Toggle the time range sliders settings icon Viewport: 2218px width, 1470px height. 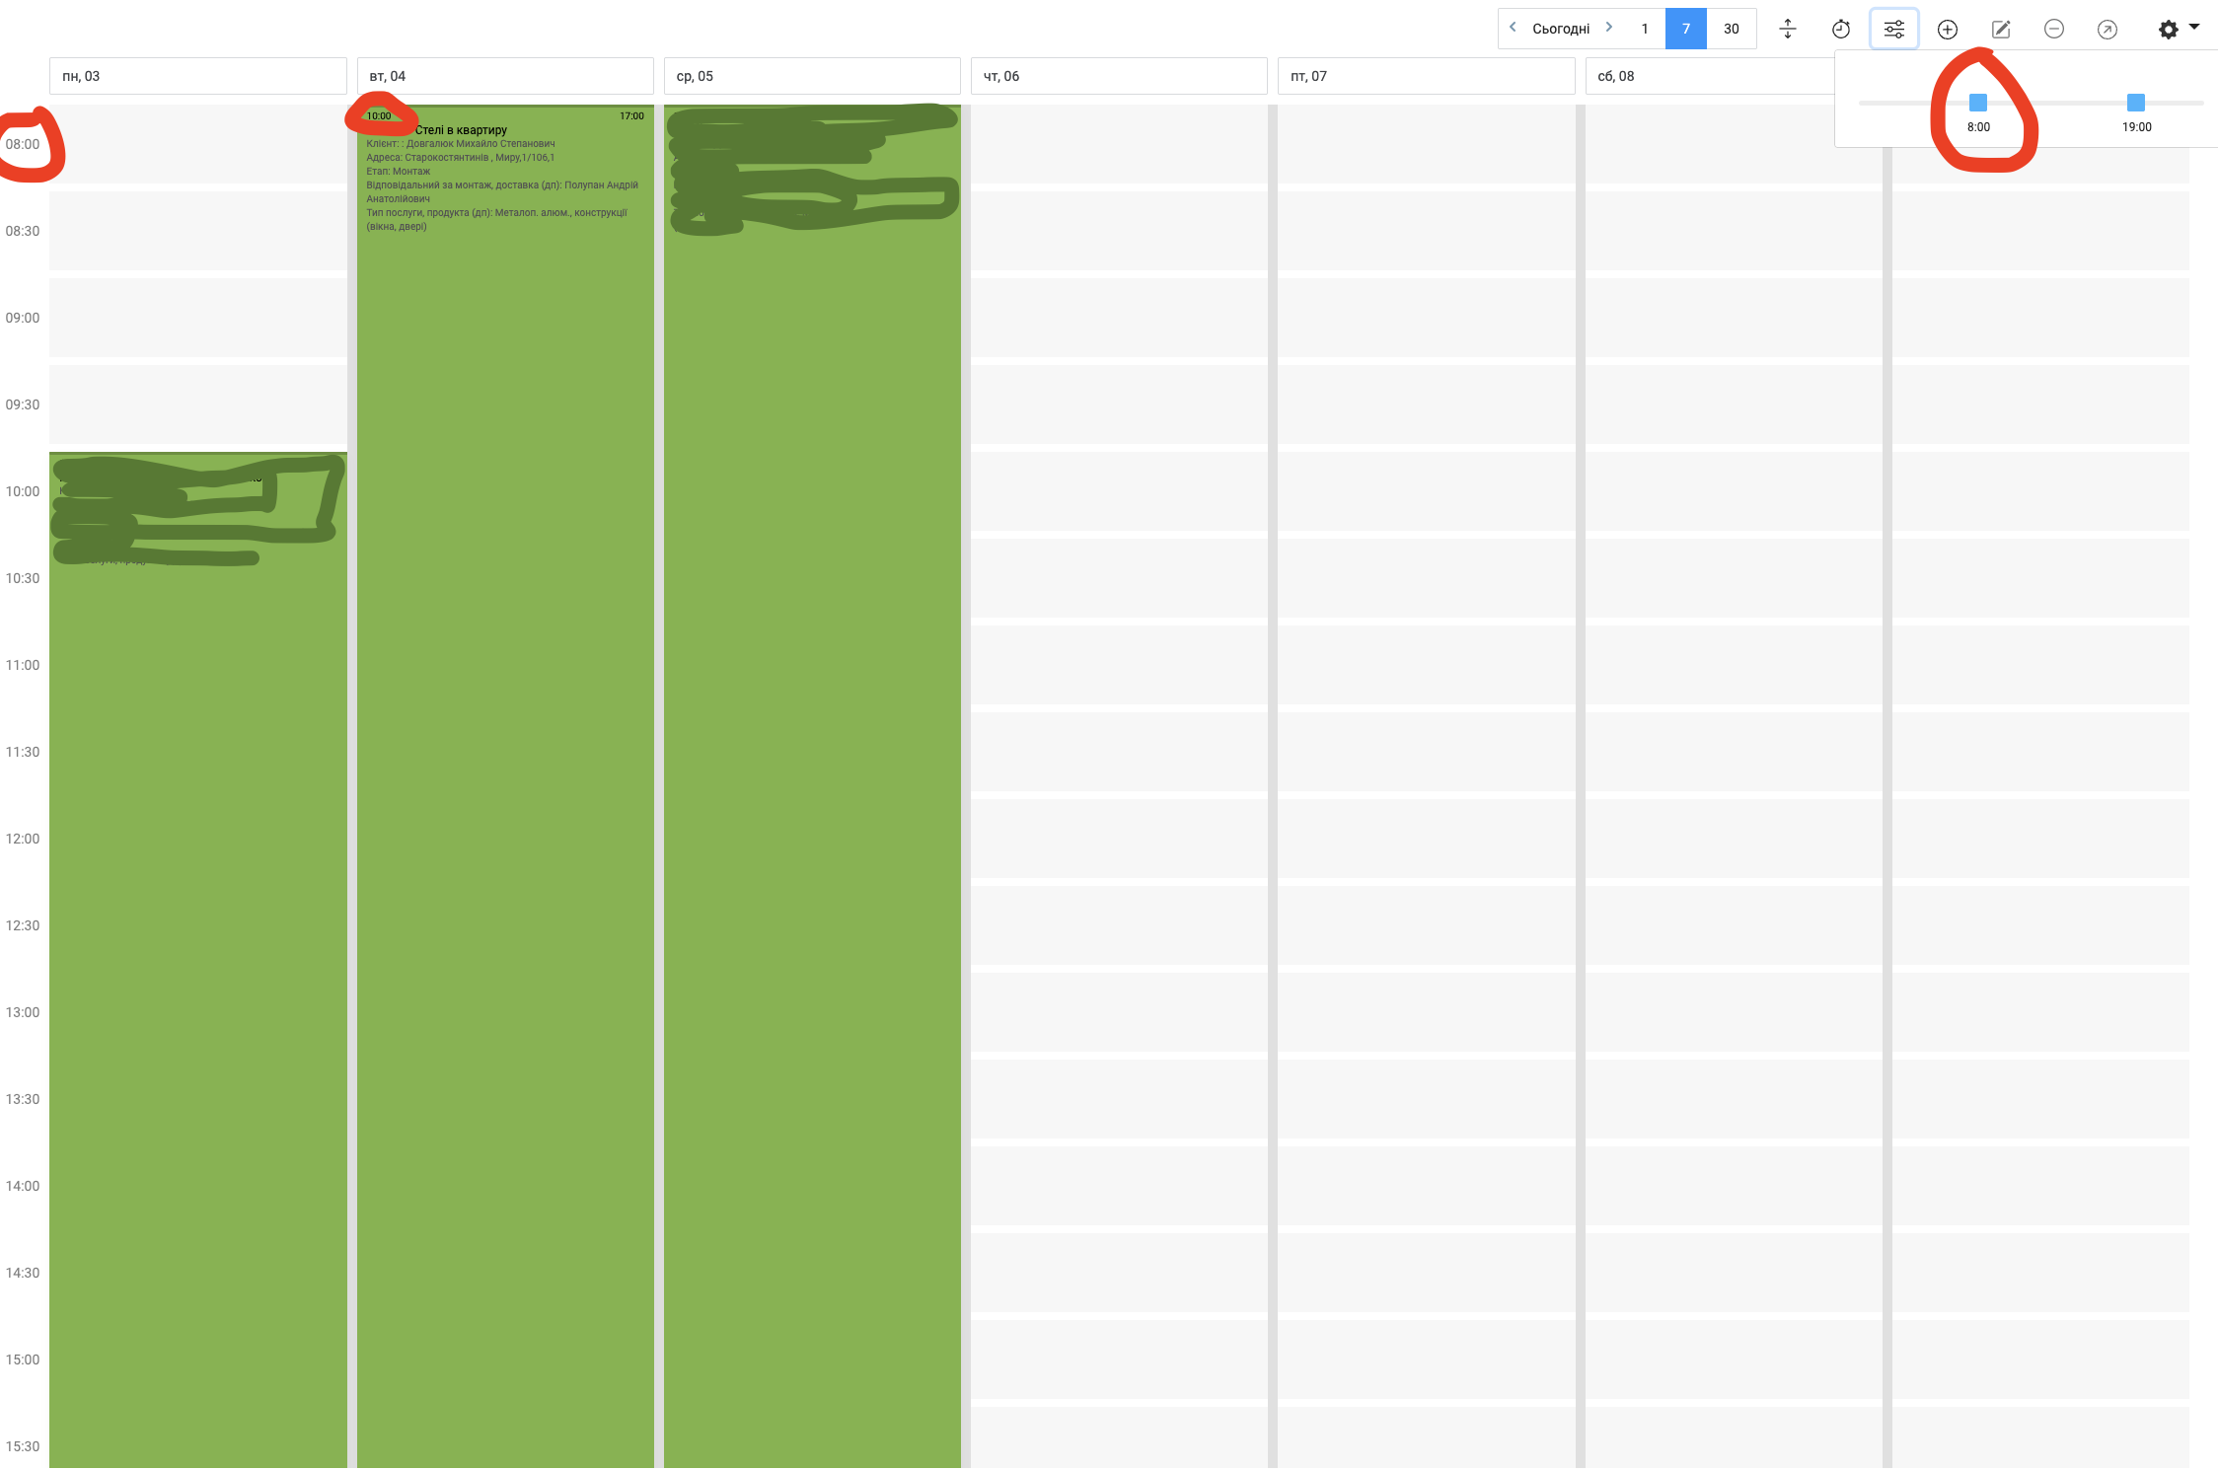pos(1893,29)
